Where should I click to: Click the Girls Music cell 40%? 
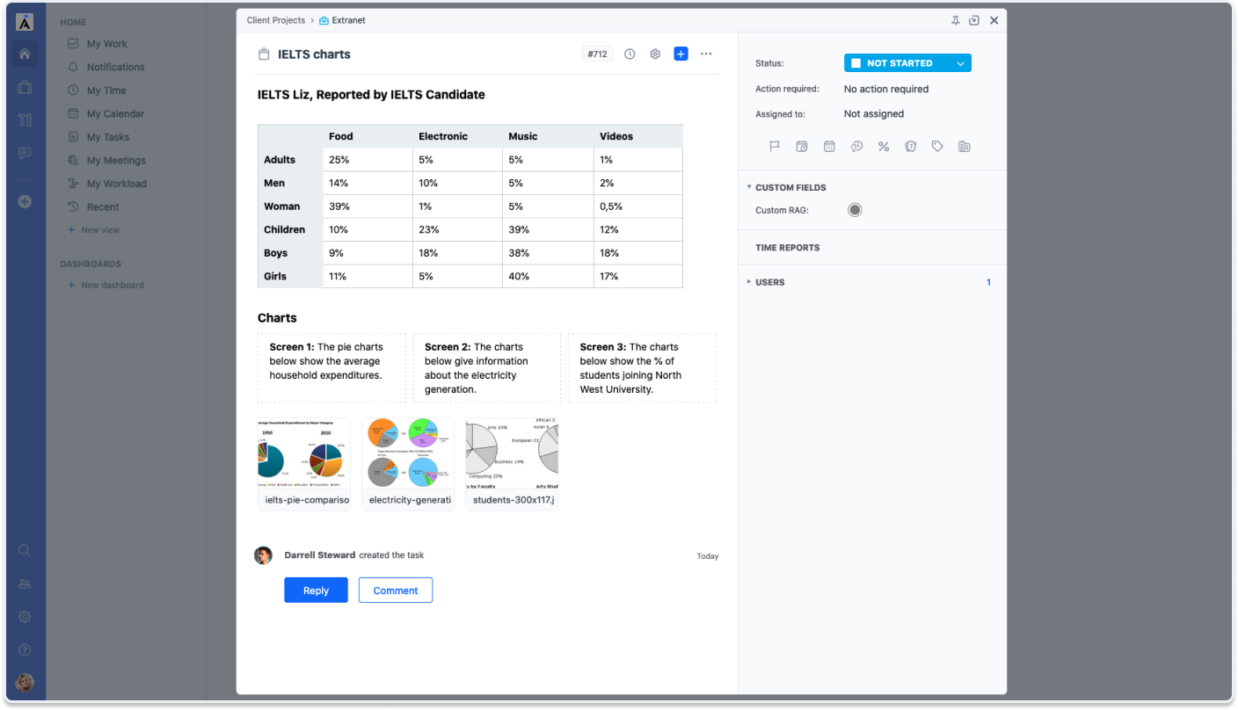pyautogui.click(x=547, y=276)
